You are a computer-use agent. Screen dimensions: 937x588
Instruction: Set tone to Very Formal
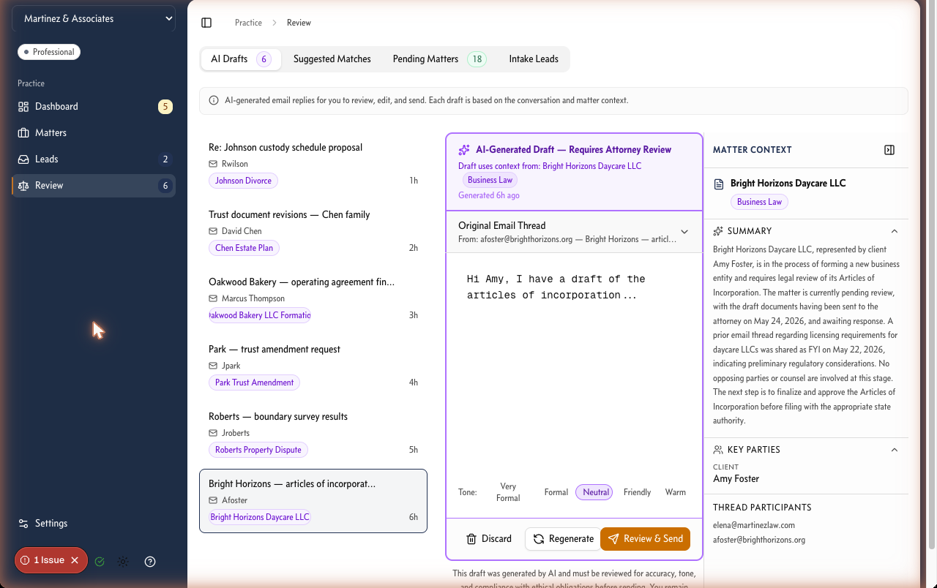(508, 492)
